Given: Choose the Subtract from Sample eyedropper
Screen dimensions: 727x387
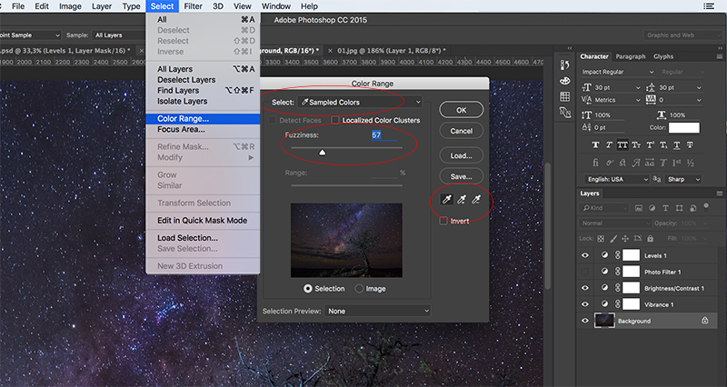Looking at the screenshot, I should point(476,199).
